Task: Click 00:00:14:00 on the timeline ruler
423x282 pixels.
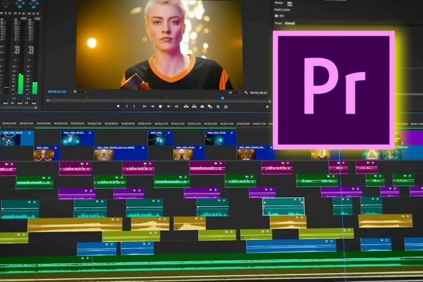Action: click(211, 124)
